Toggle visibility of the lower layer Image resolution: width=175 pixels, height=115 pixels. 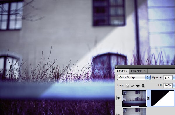pyautogui.click(x=118, y=114)
